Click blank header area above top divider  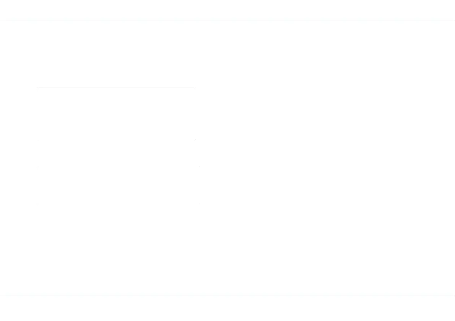tap(227, 10)
